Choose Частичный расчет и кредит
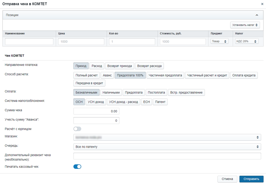266x184 pixels. (207, 75)
